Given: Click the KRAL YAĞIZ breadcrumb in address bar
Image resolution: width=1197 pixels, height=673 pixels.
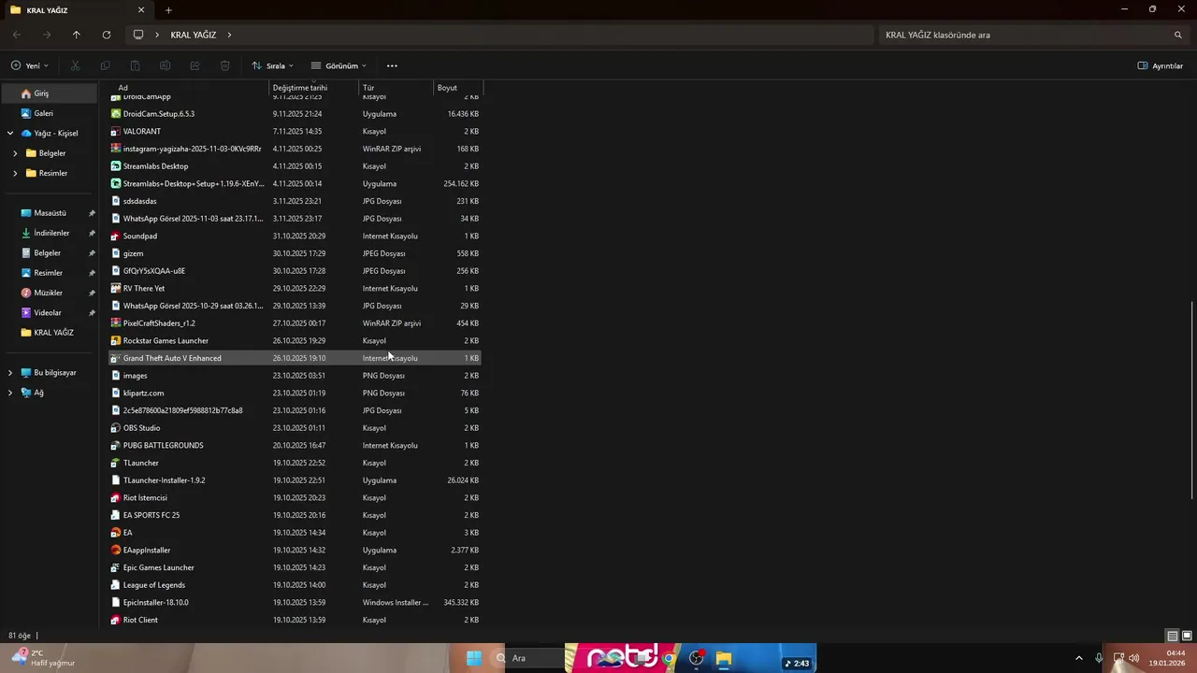Looking at the screenshot, I should (x=193, y=35).
